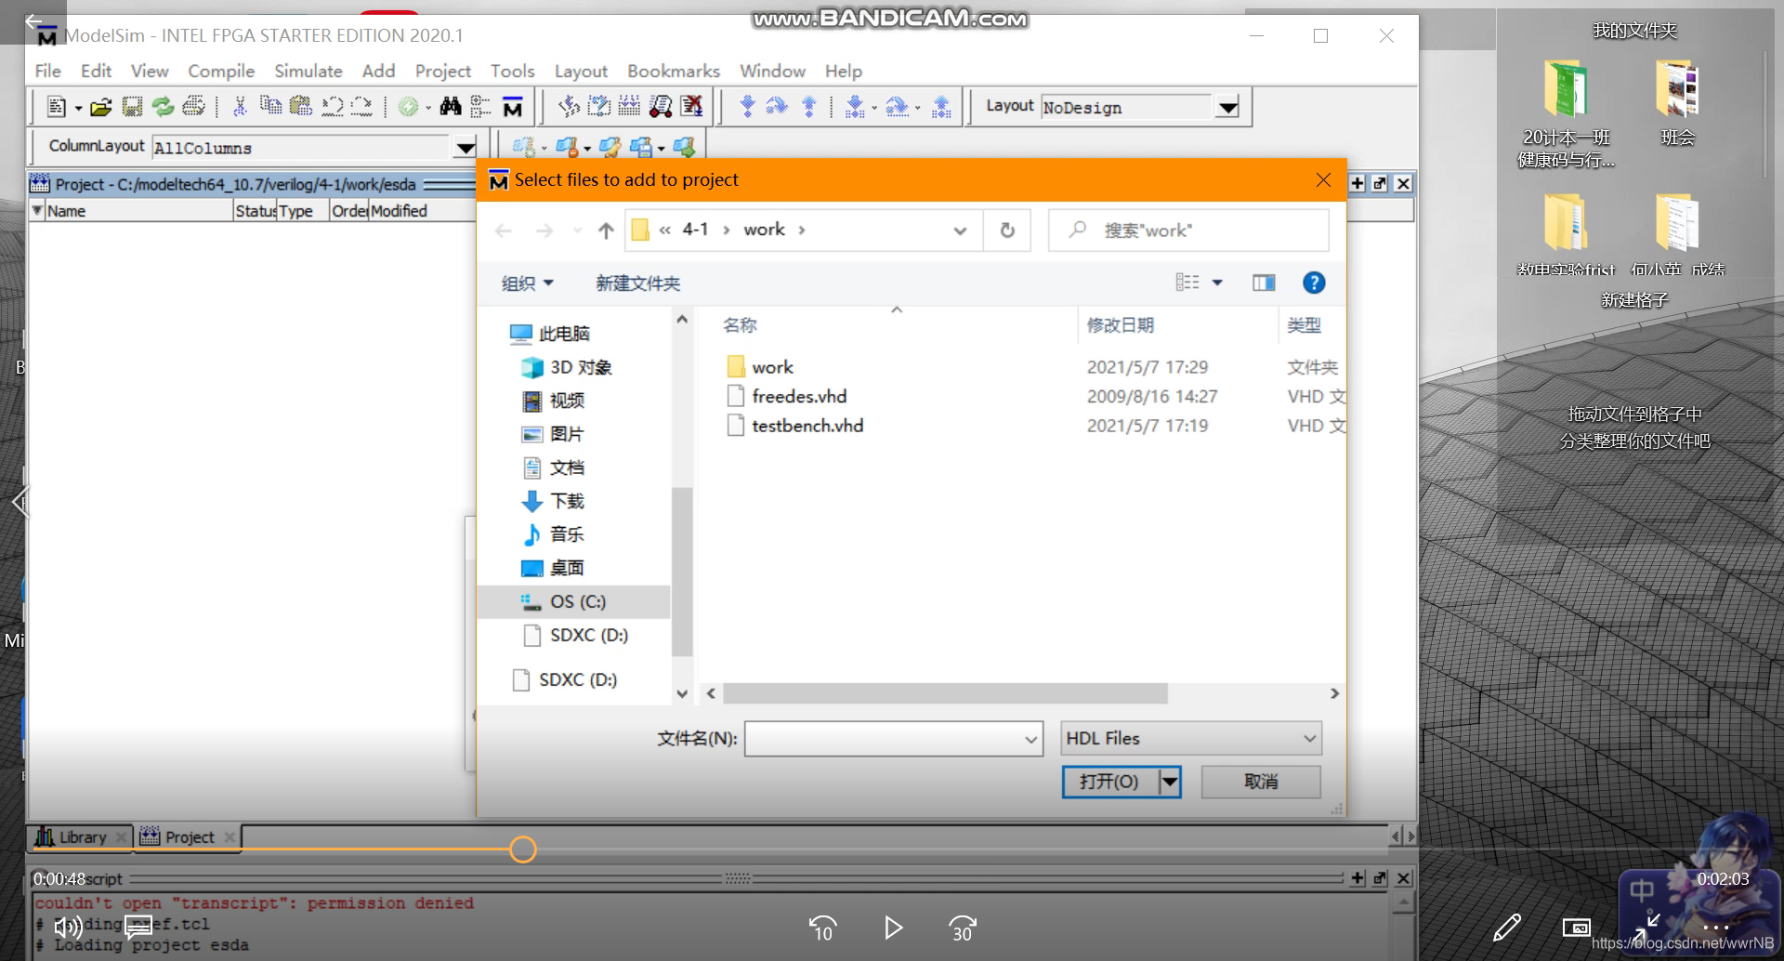The height and width of the screenshot is (961, 1784).
Task: Select 下载 in navigation pane
Action: click(x=566, y=501)
